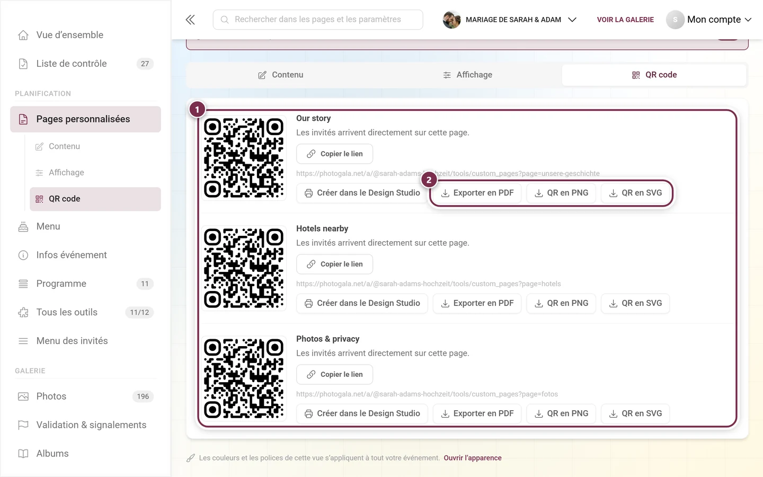Open Photos gallery section
This screenshot has width=763, height=477.
(85, 396)
